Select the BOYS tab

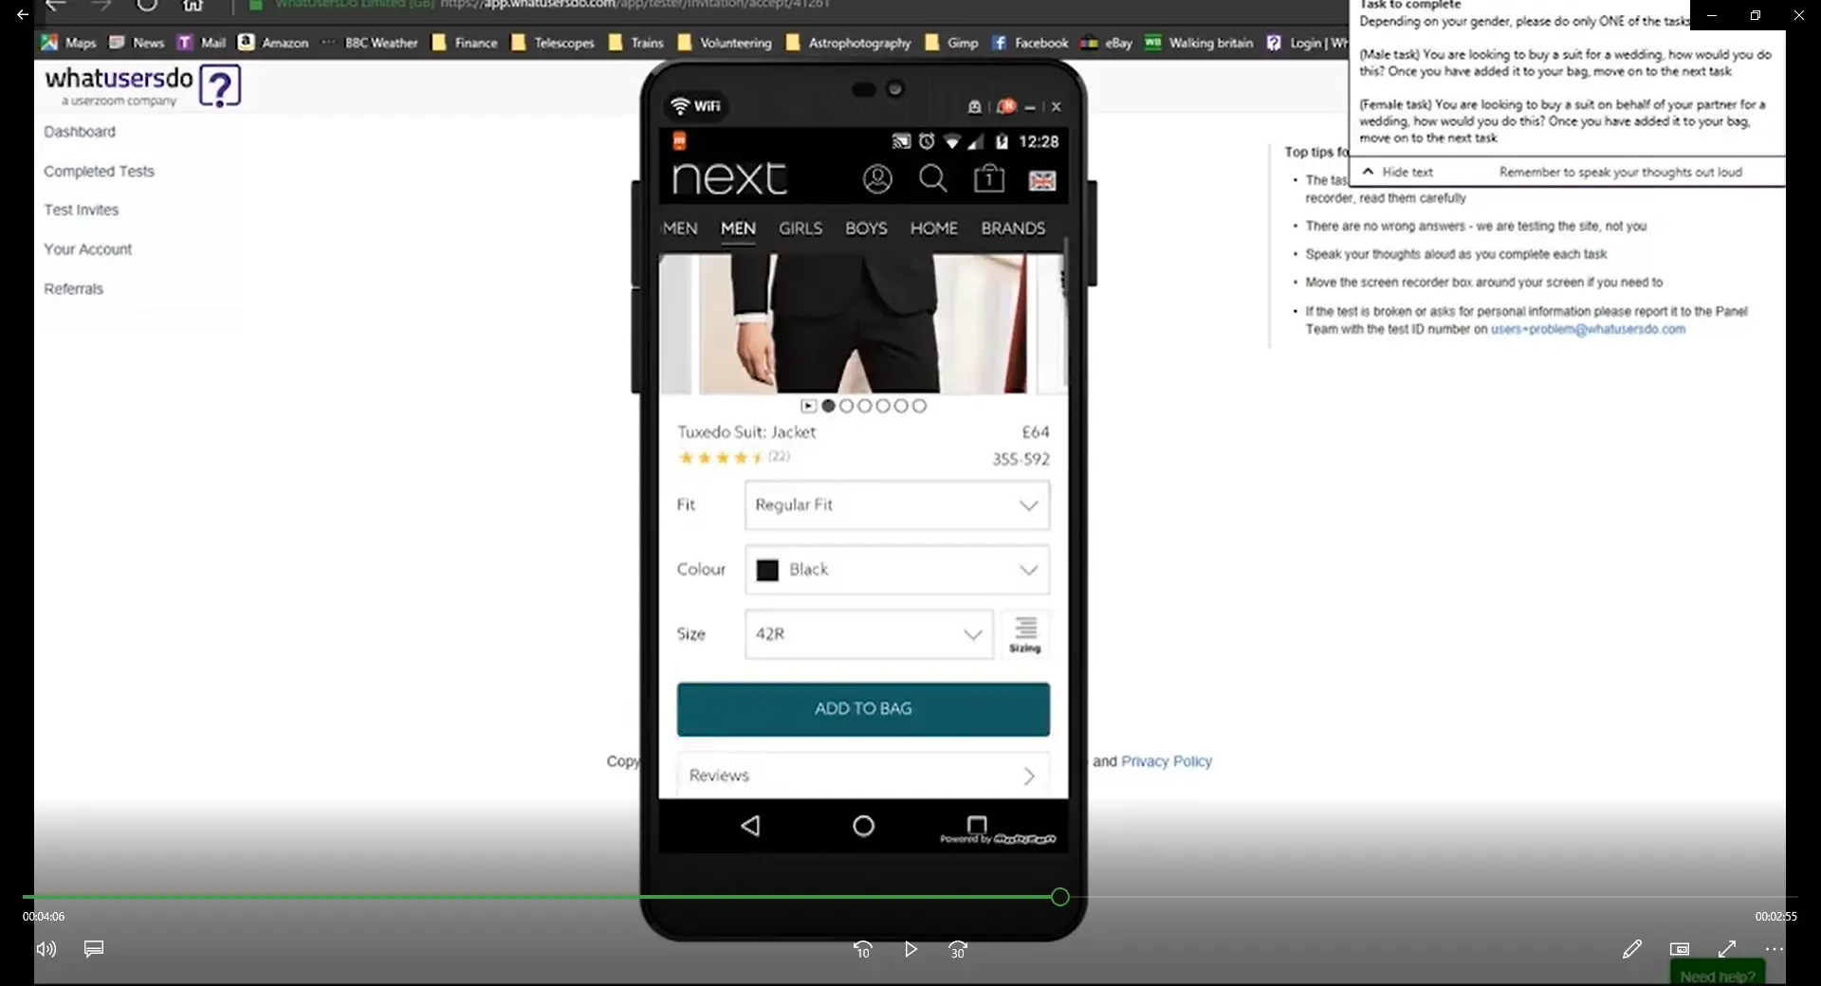click(866, 228)
